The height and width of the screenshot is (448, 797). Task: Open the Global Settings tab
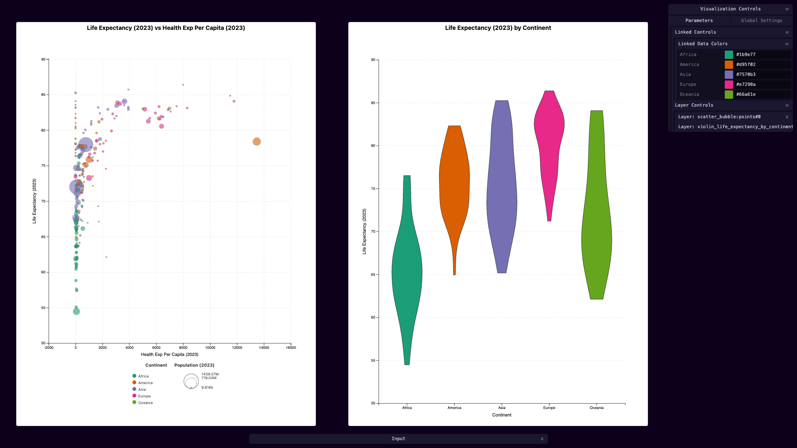762,21
